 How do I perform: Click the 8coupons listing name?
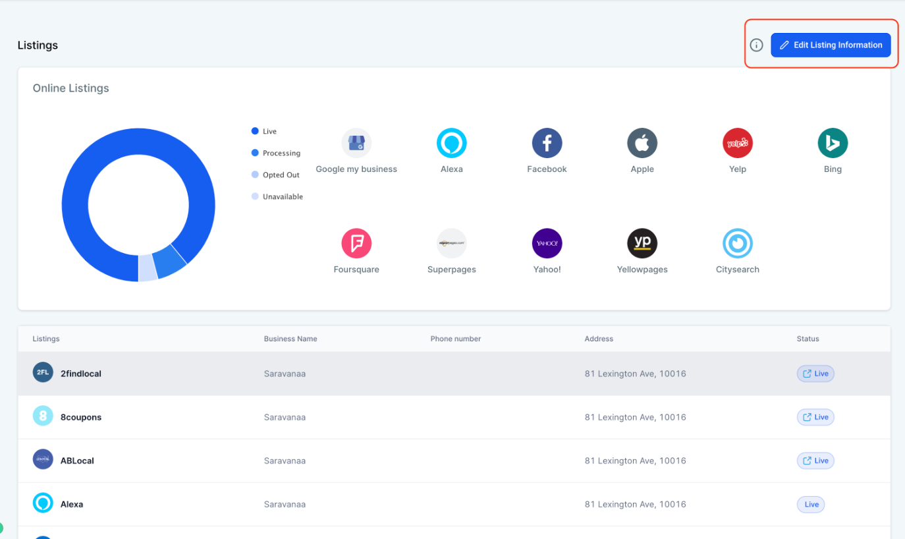tap(81, 417)
